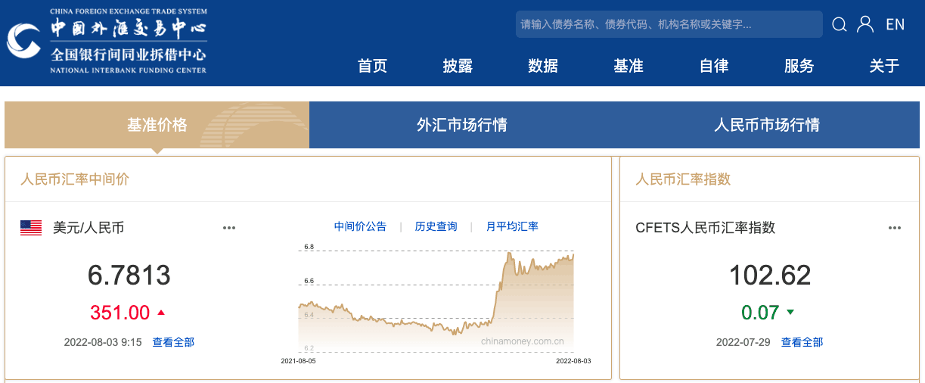Open the 基准 menu item

[629, 66]
